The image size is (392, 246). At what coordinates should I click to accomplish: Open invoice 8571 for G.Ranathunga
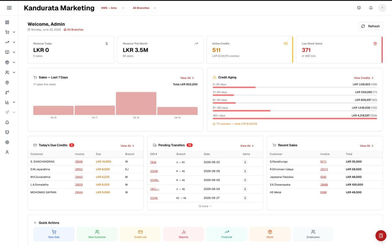[323, 161]
